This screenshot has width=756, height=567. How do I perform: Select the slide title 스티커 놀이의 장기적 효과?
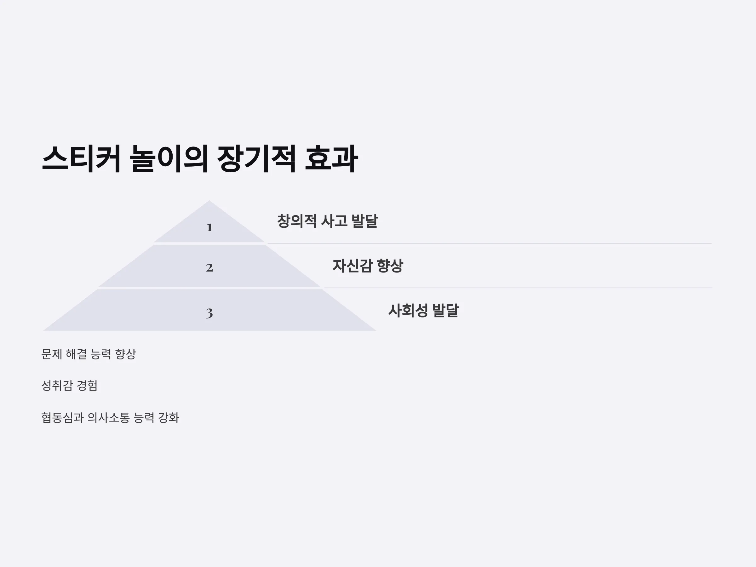(200, 159)
